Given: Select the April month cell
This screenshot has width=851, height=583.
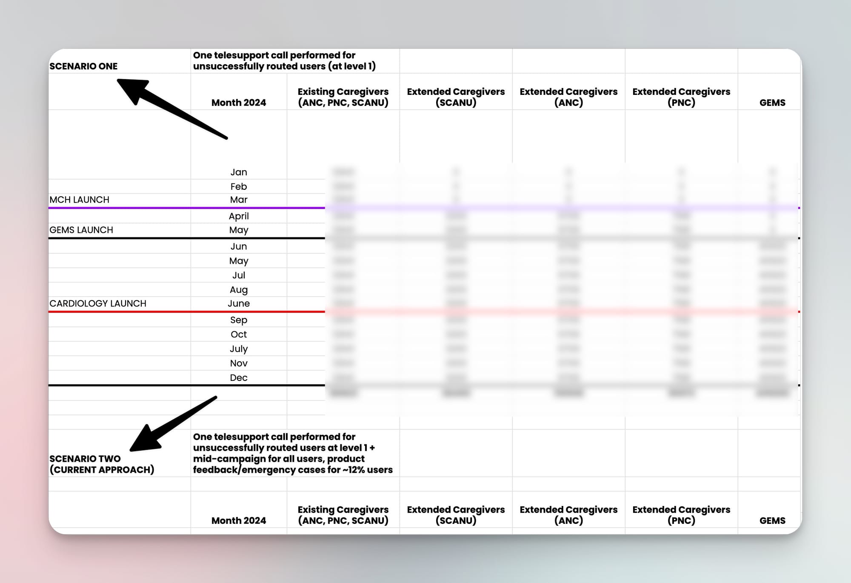Looking at the screenshot, I should (x=238, y=216).
